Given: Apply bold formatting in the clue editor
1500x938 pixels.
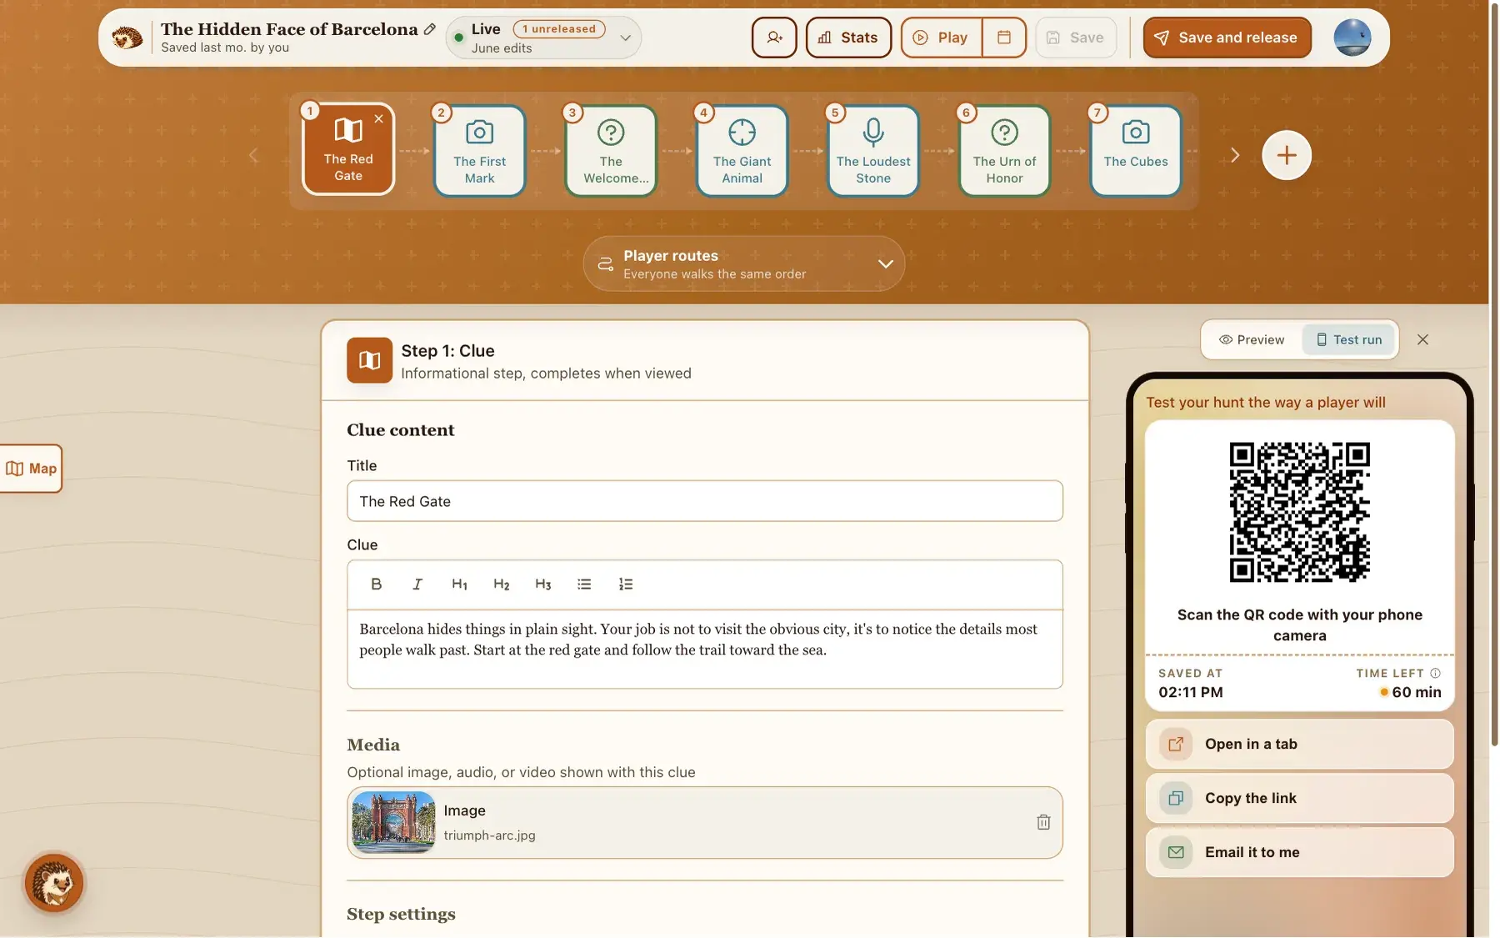Looking at the screenshot, I should 377,584.
